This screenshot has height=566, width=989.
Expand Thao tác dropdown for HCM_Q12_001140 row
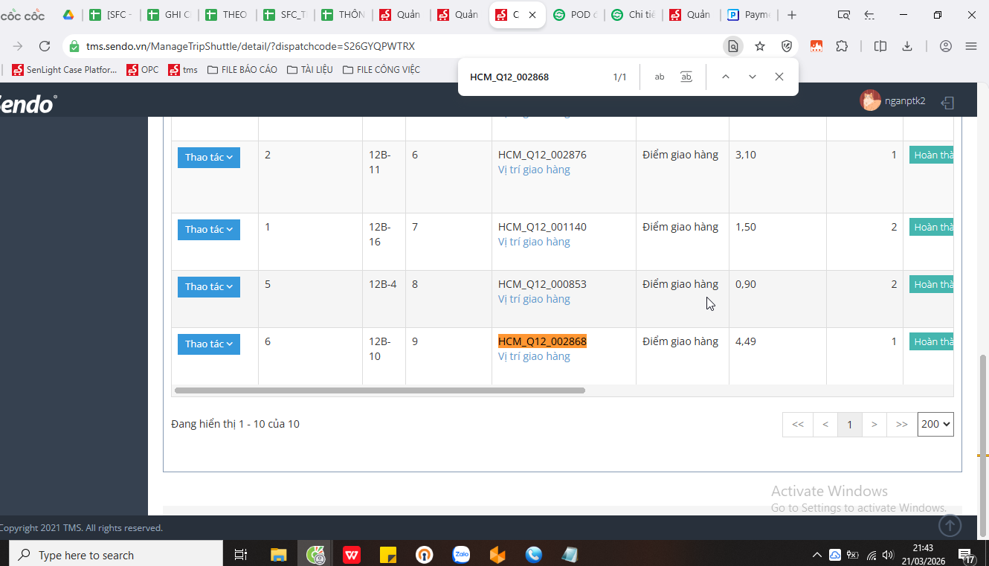tap(209, 230)
